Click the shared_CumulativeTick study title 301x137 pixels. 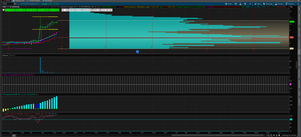16,75
